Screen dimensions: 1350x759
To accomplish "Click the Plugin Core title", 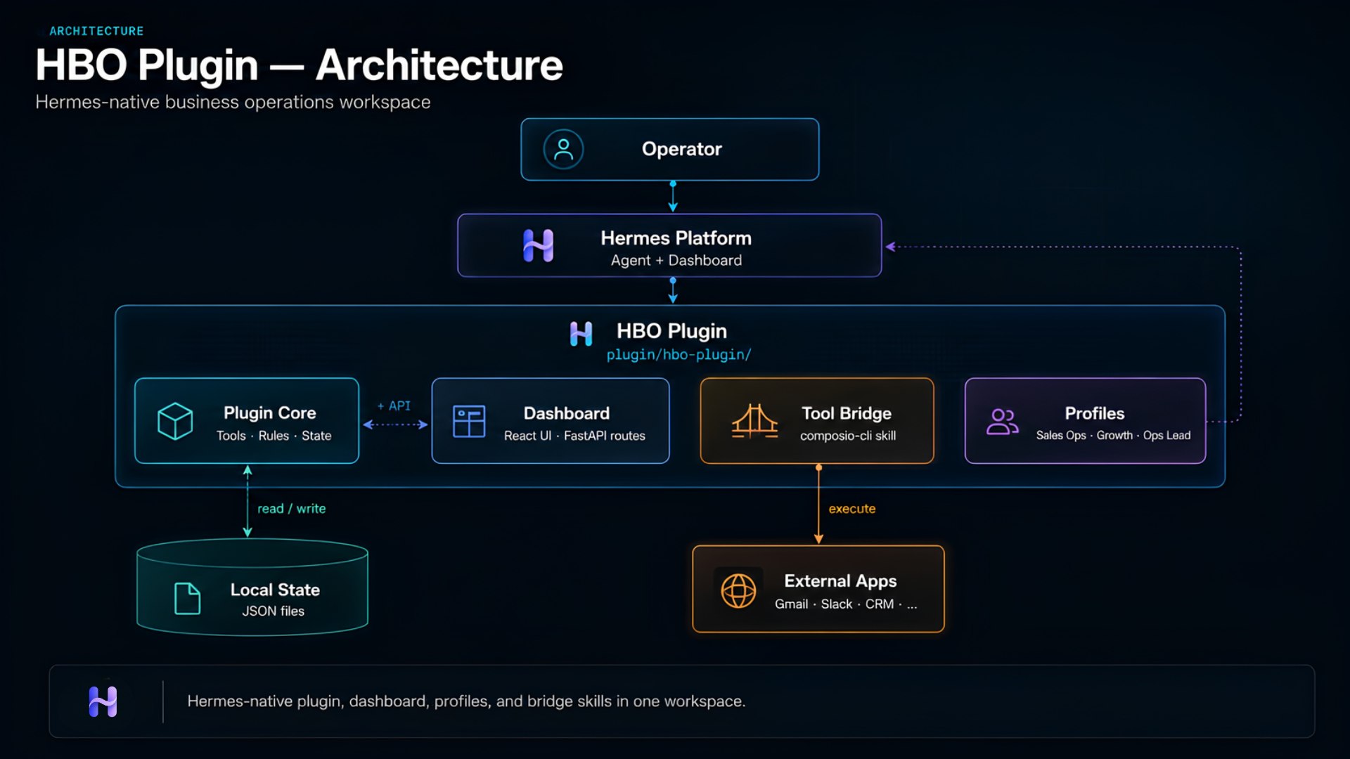I will (270, 413).
